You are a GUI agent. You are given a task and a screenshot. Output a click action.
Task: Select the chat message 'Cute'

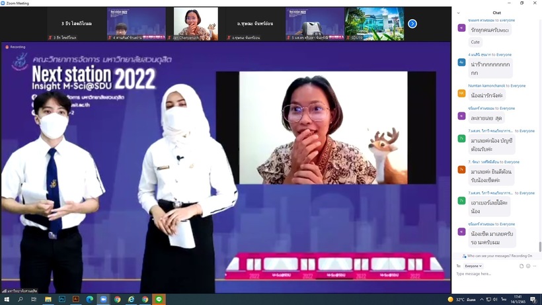pos(475,42)
